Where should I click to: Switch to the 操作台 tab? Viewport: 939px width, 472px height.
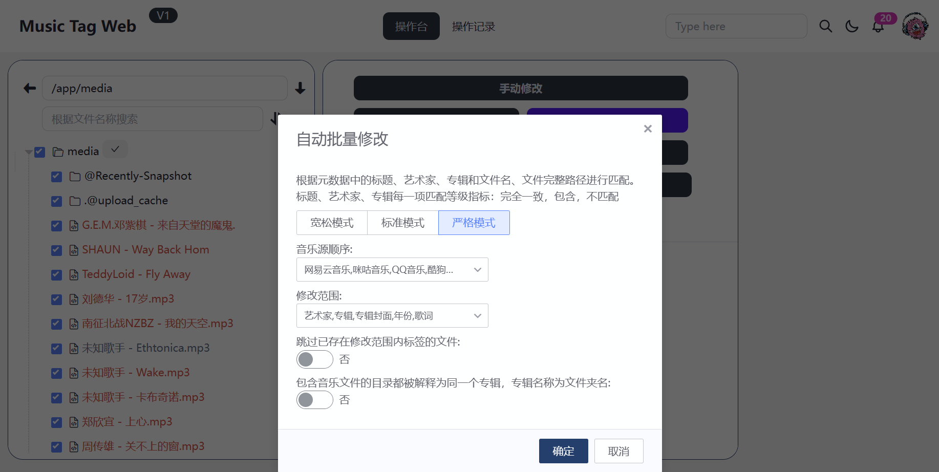pyautogui.click(x=411, y=26)
